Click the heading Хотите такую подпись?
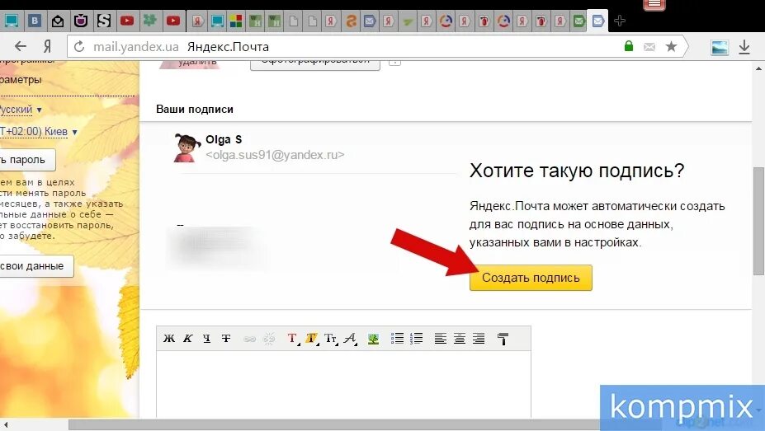This screenshot has height=431, width=765. click(577, 171)
